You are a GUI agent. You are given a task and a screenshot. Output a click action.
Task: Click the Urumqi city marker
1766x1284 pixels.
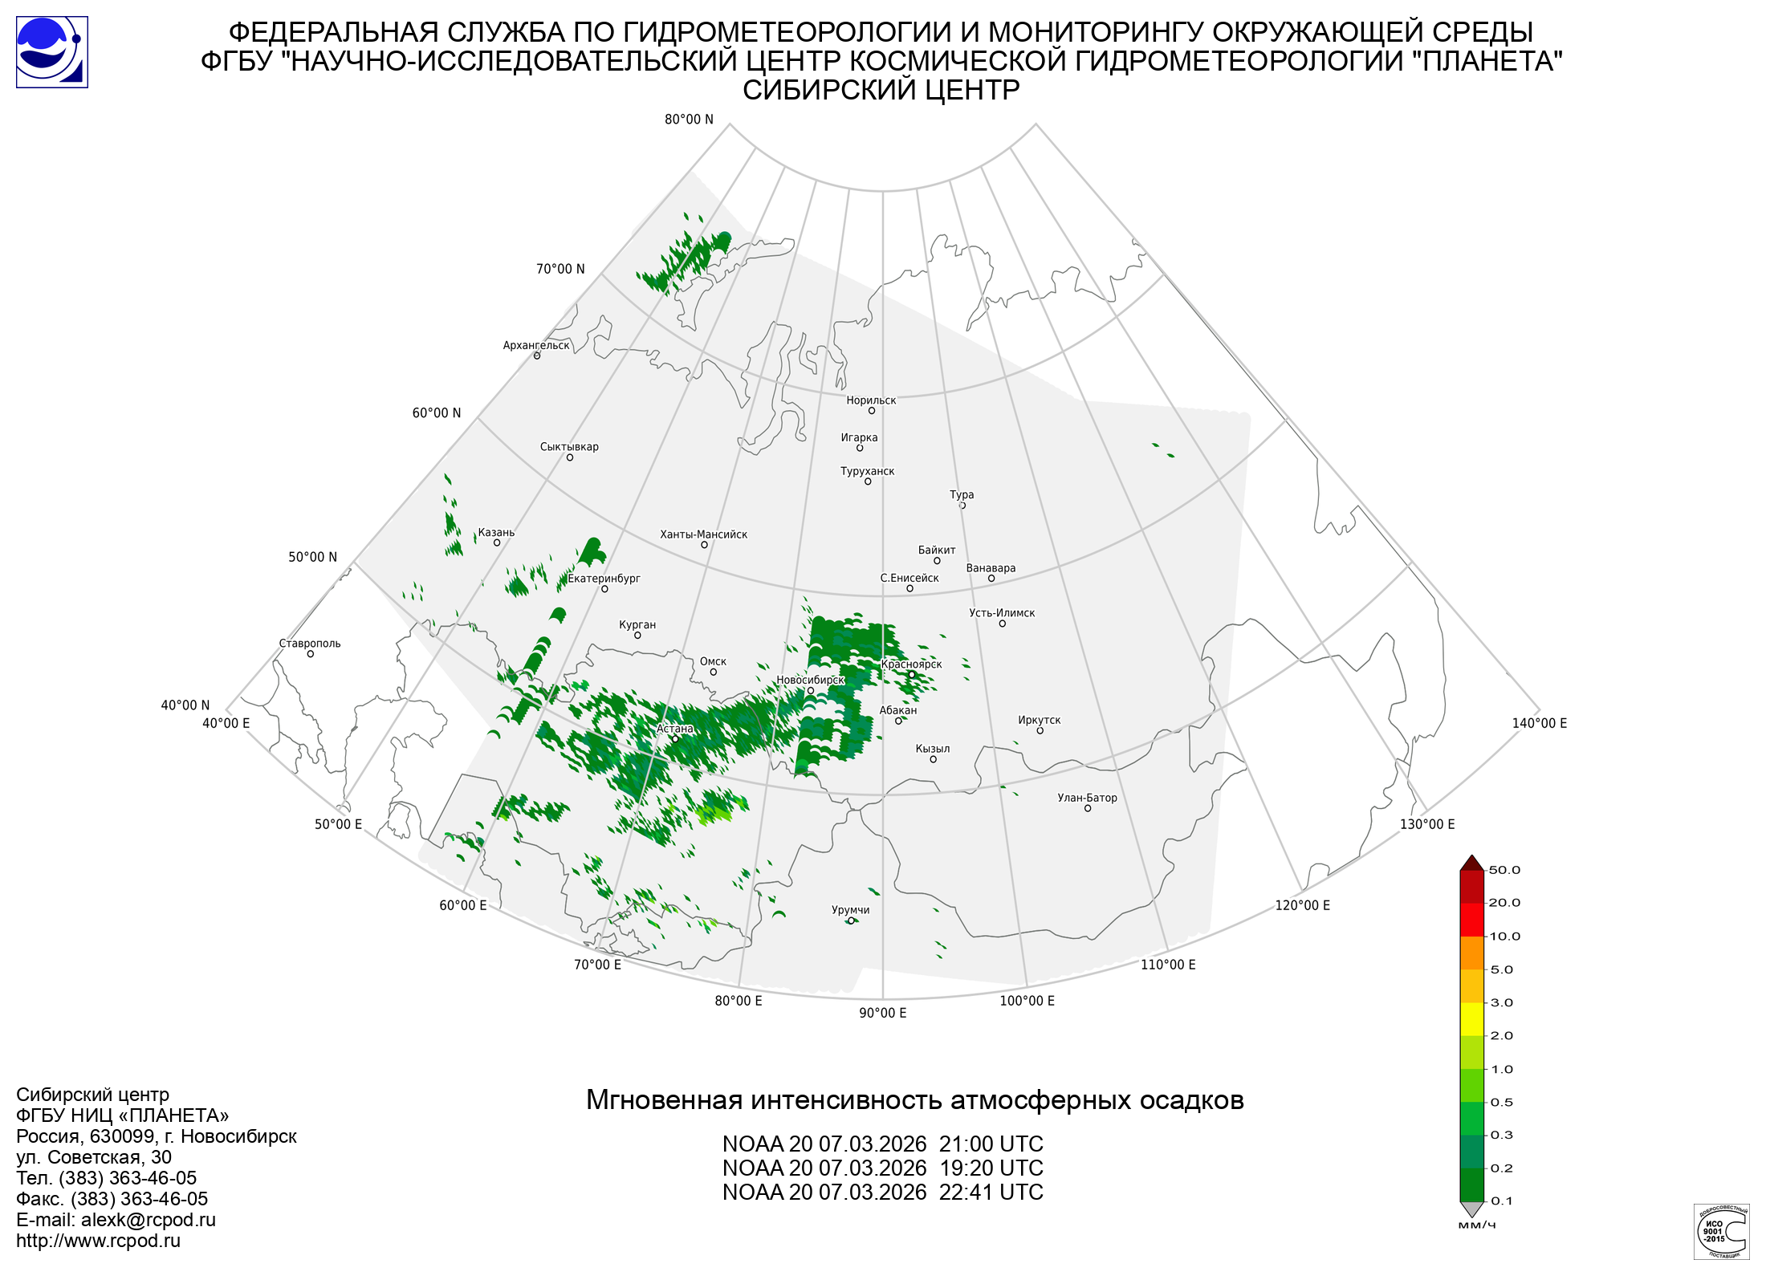click(x=851, y=921)
